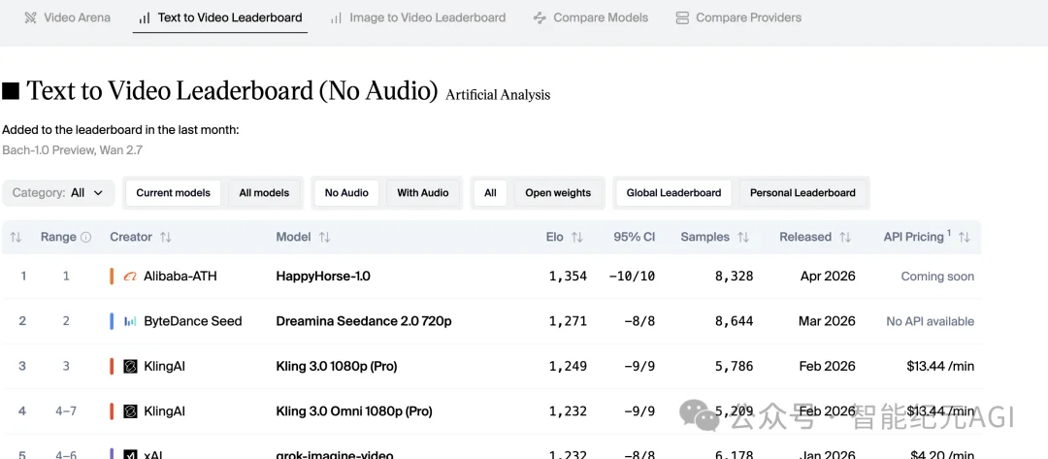Choose the No Audio filter
This screenshot has height=459, width=1048.
tap(346, 193)
